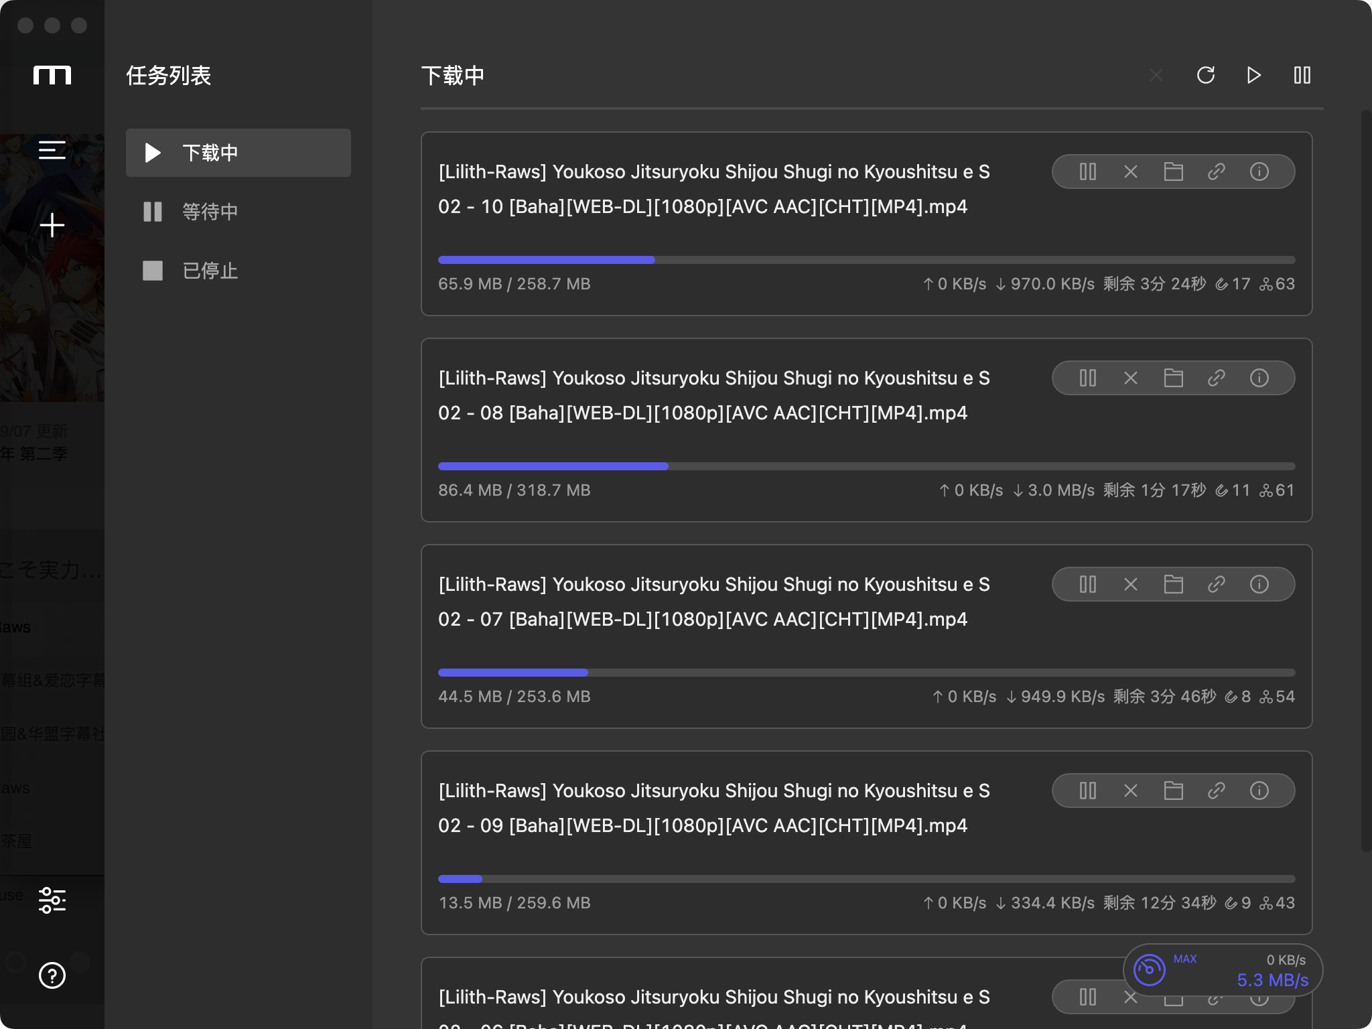The image size is (1372, 1029).
Task: Click the 65.9 MB / 258.7 MB size text
Action: pyautogui.click(x=514, y=284)
